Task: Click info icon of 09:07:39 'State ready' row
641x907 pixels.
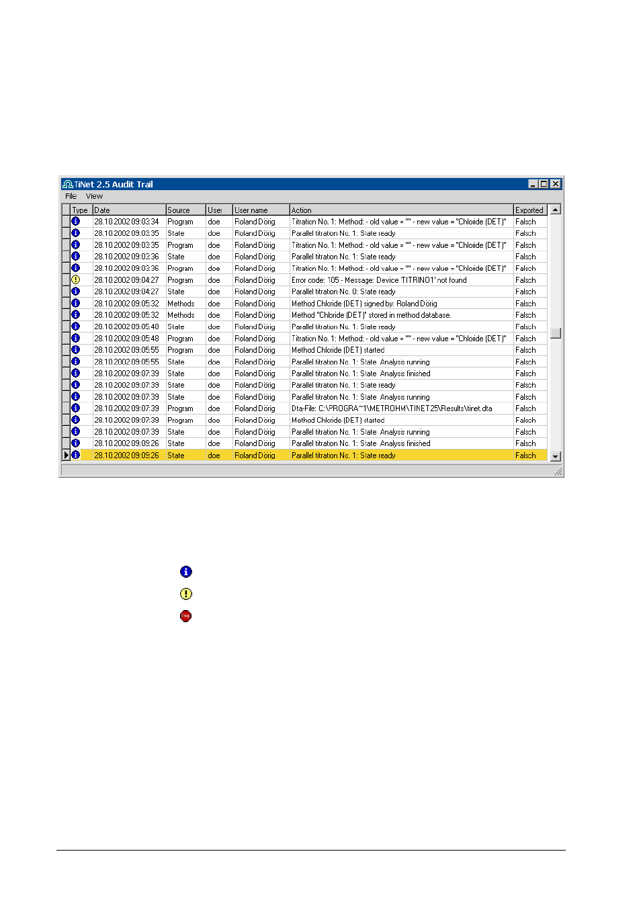Action: 76,385
